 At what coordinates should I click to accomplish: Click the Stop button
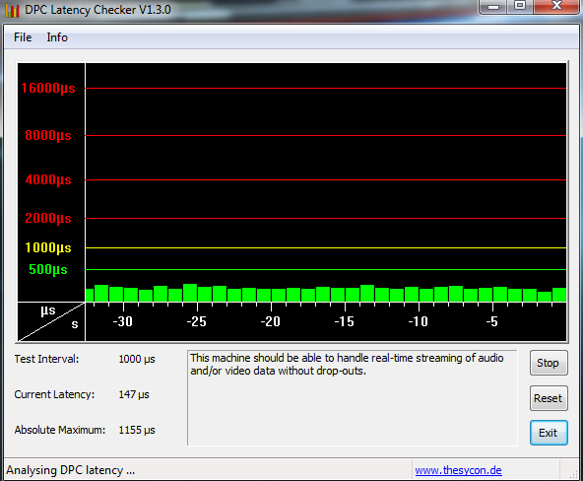pos(549,363)
